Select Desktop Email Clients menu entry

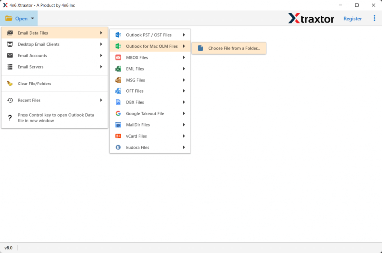(x=55, y=44)
